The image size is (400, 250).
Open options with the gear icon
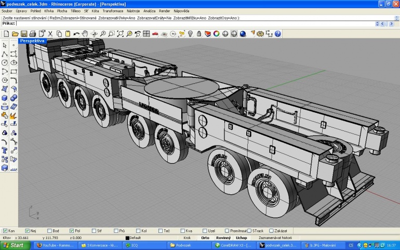pos(260,34)
